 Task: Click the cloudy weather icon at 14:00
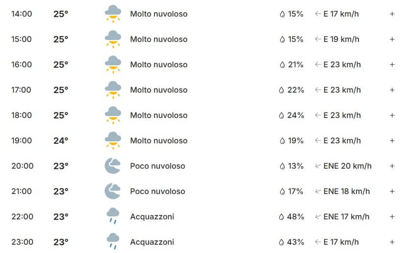click(x=113, y=14)
